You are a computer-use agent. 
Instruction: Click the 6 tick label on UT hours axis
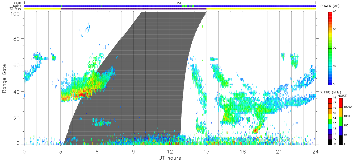97,151
